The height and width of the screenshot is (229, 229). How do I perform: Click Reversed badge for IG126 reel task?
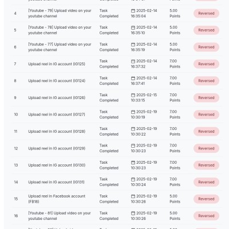pos(206,98)
